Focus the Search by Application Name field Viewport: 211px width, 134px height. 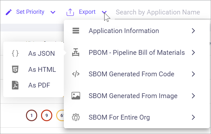pos(158,12)
